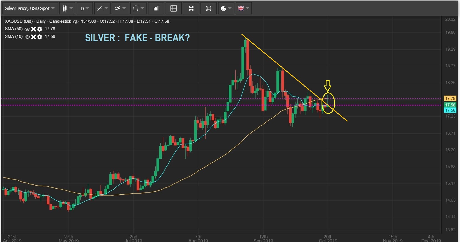This screenshot has width=460, height=242.
Task: Select the trend line drawing tool
Action: 102,8
